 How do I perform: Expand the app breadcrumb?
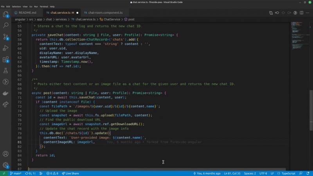(x=40, y=19)
